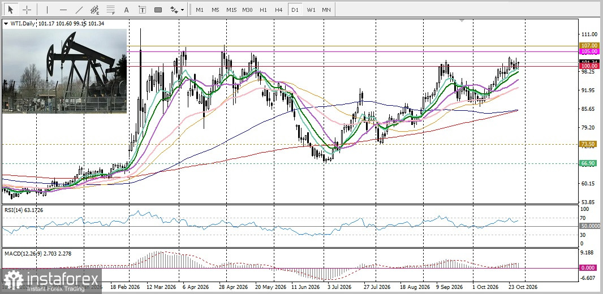
Task: Click the WTI,Daily chart title text
Action: (x=22, y=23)
